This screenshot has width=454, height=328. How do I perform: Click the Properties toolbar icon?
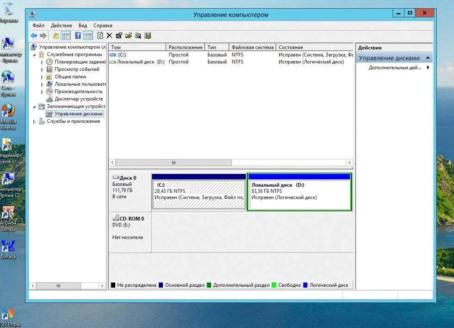point(119,36)
